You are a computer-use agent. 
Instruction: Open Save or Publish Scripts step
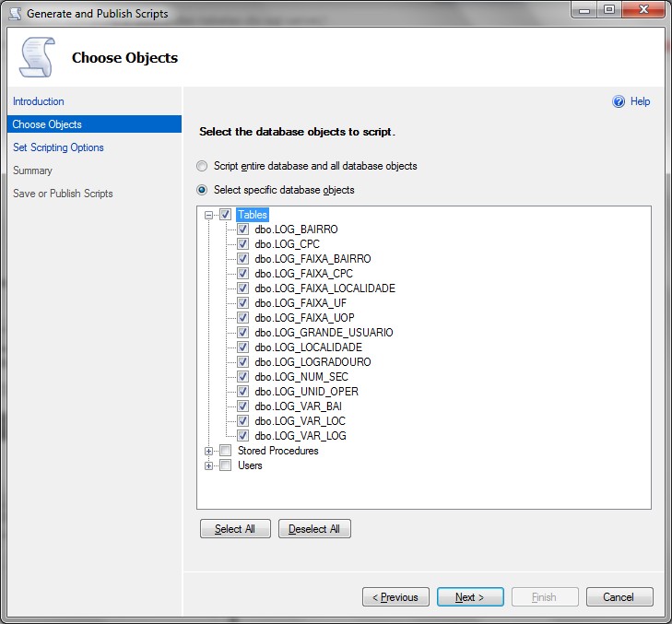click(x=63, y=194)
